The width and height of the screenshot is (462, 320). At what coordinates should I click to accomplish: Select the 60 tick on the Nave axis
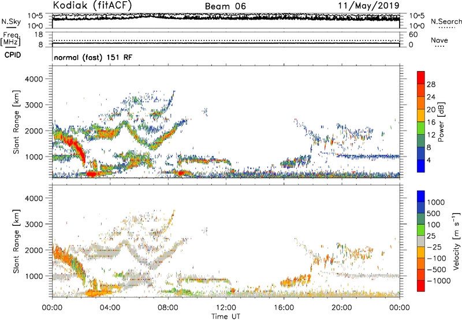pos(413,35)
